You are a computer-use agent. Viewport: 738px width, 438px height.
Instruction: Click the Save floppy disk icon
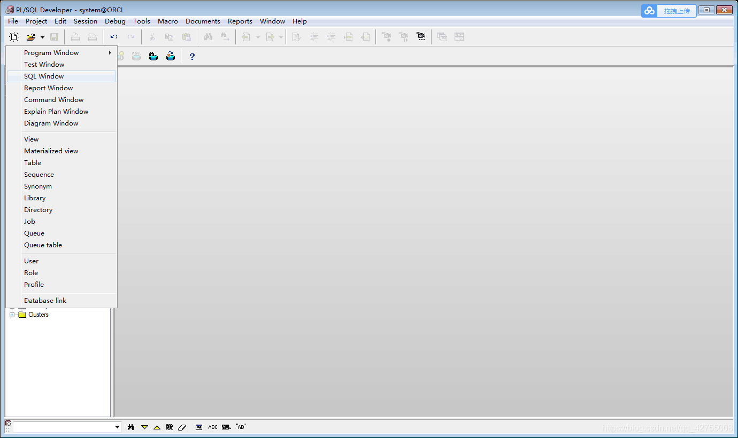(x=54, y=37)
